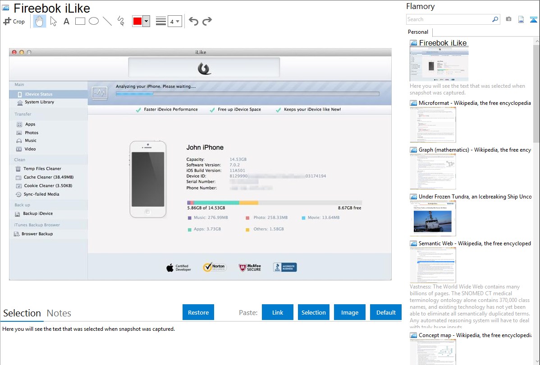
Task: Open the Fireebok iLike snapshot title in the list
Action: click(x=443, y=43)
